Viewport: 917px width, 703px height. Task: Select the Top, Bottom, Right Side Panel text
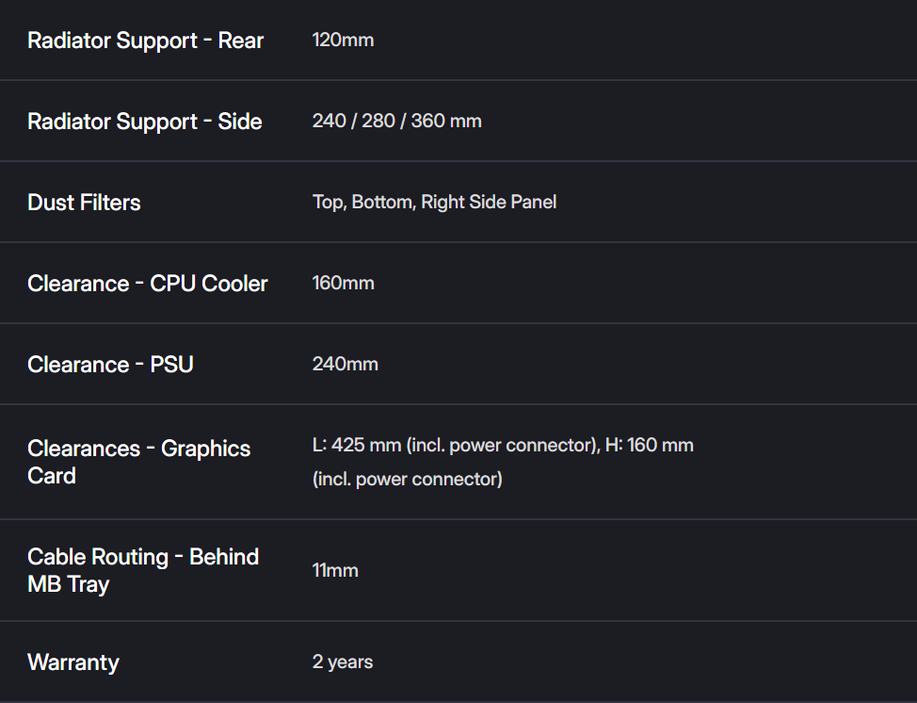(x=434, y=203)
